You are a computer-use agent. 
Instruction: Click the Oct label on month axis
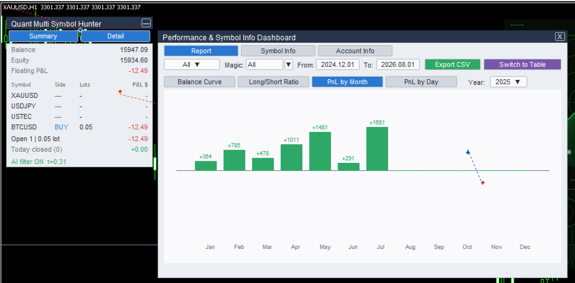(467, 247)
